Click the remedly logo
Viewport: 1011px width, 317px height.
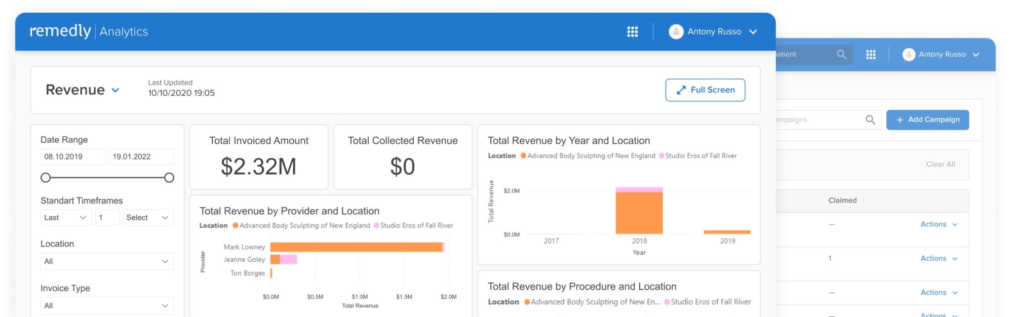click(60, 31)
